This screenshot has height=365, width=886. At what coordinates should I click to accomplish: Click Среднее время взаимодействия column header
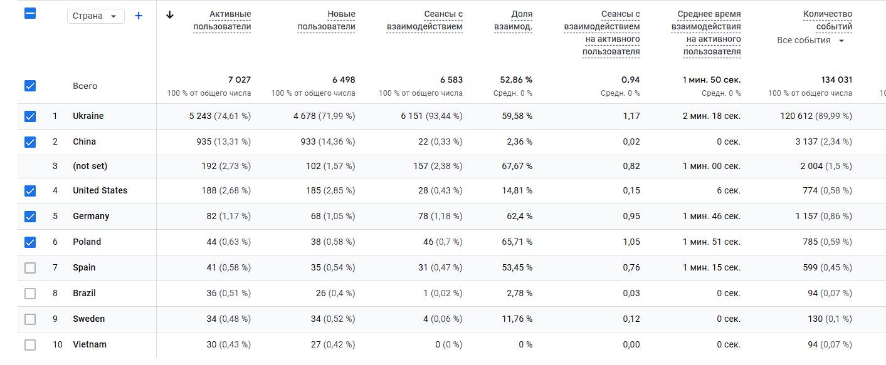coord(705,33)
